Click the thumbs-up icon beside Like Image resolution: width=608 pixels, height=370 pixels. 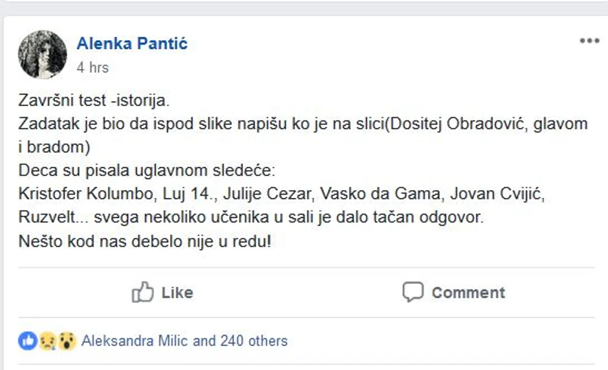click(x=142, y=292)
